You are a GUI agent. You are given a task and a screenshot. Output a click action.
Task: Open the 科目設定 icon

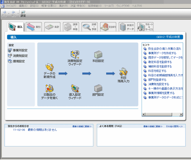pyautogui.click(x=98, y=57)
